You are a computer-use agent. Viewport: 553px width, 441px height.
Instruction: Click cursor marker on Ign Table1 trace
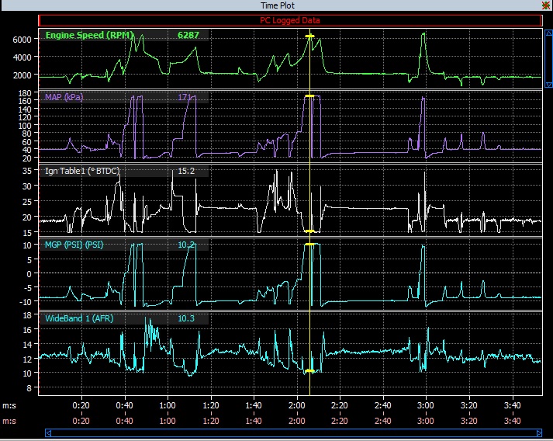tap(309, 231)
